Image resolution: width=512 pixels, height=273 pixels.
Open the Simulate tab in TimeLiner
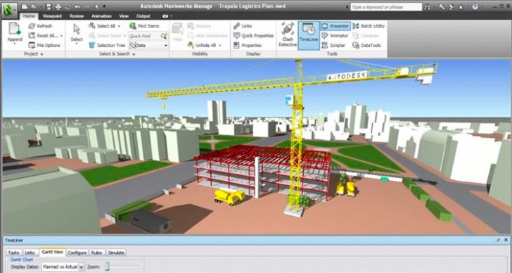[x=116, y=253]
